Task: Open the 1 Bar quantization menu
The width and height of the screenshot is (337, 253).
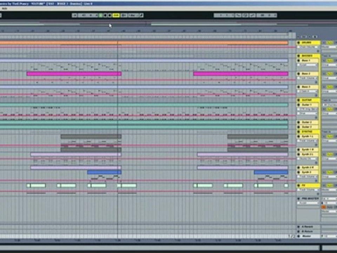Action: [x=133, y=15]
